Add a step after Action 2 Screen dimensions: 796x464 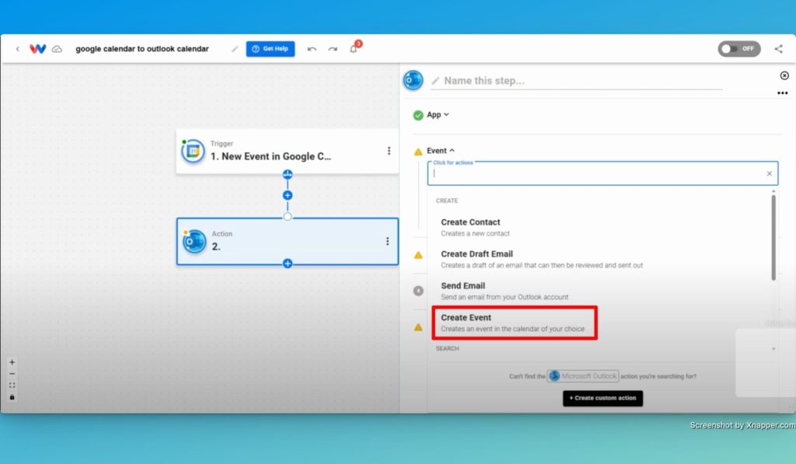point(288,263)
